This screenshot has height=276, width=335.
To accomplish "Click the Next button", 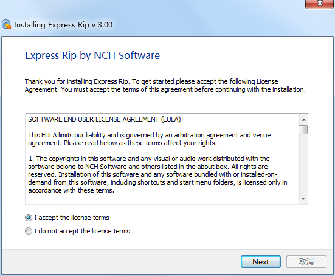I will (x=261, y=261).
